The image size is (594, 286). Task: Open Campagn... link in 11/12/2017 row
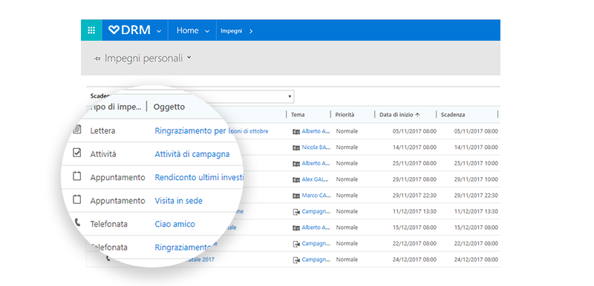click(316, 212)
